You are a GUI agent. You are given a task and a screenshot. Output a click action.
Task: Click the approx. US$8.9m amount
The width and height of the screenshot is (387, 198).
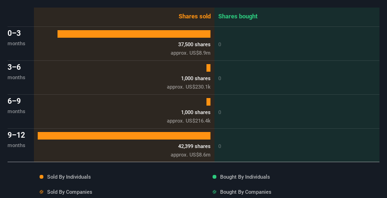(190, 53)
